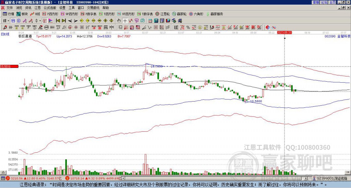Click horizontal scrollbar right arrow
The image size is (351, 188).
[306, 178]
